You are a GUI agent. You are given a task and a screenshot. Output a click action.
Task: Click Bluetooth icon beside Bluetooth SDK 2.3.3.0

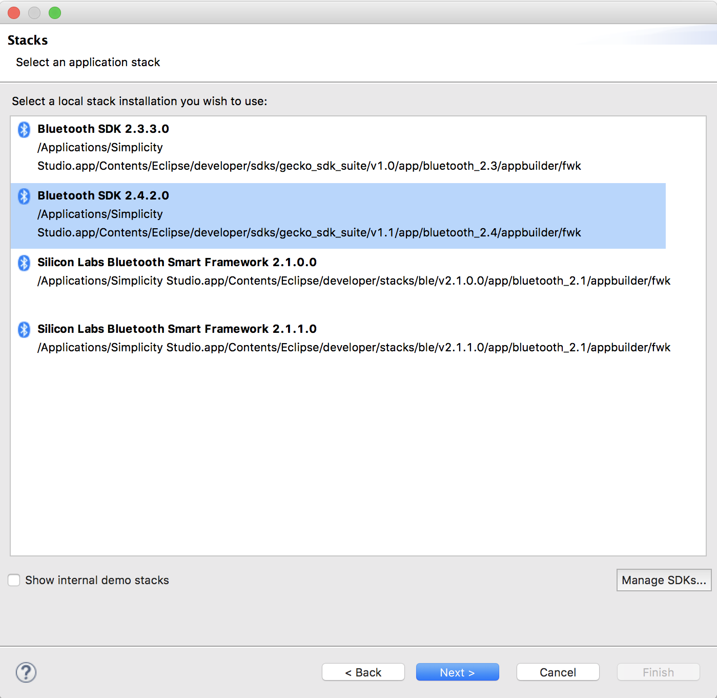point(24,129)
